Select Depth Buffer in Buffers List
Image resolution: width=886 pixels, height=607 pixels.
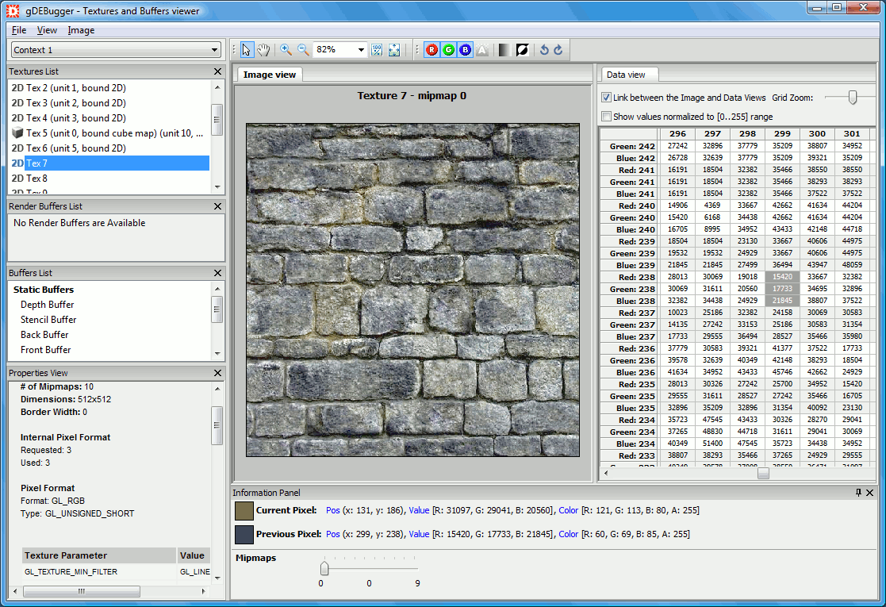[47, 305]
